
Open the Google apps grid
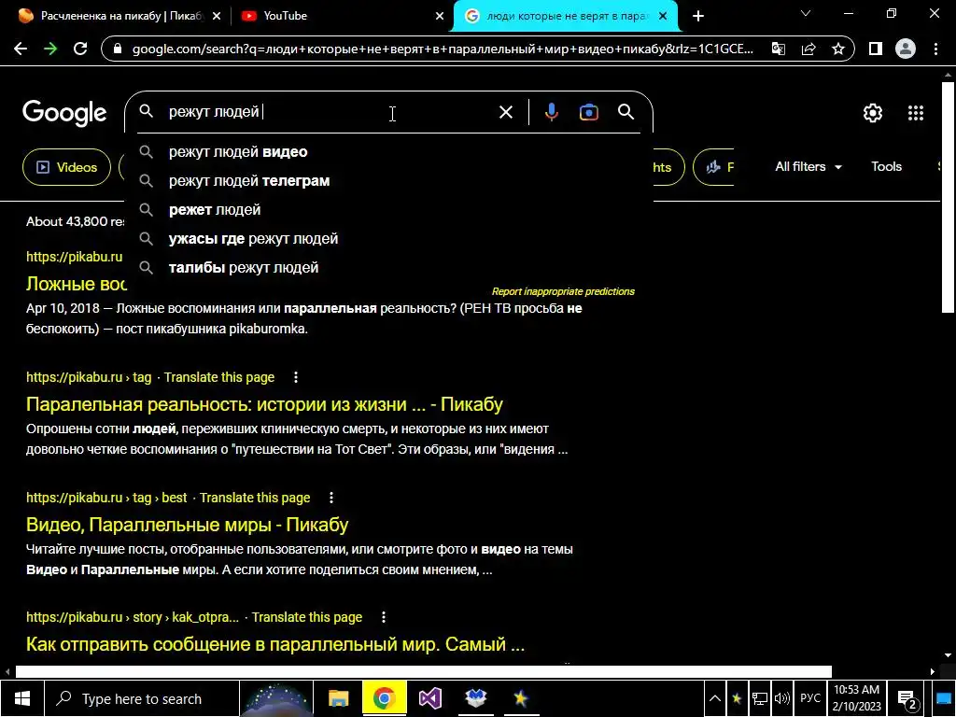pyautogui.click(x=916, y=113)
